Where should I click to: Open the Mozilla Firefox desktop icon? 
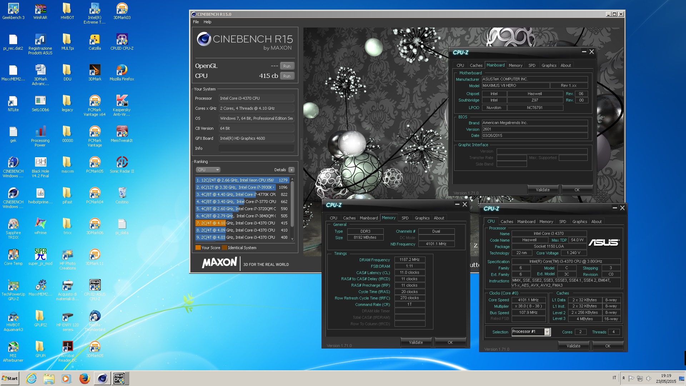pyautogui.click(x=122, y=72)
